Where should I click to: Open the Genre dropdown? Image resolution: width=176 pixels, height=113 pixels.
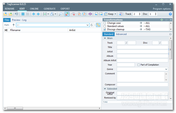click(x=166, y=69)
